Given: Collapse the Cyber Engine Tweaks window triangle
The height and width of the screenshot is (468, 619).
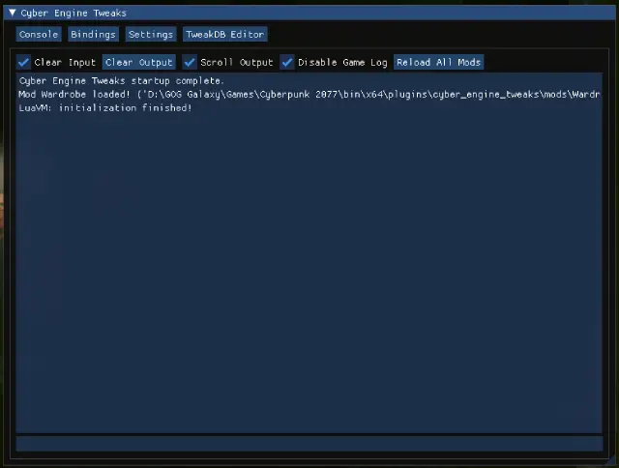Looking at the screenshot, I should 13,13.
